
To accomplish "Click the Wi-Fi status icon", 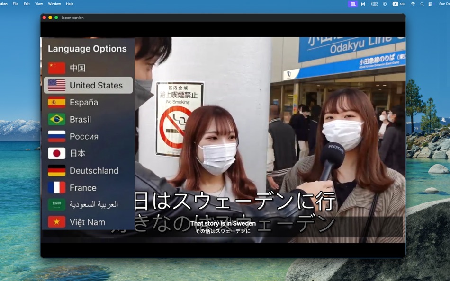I will point(413,4).
